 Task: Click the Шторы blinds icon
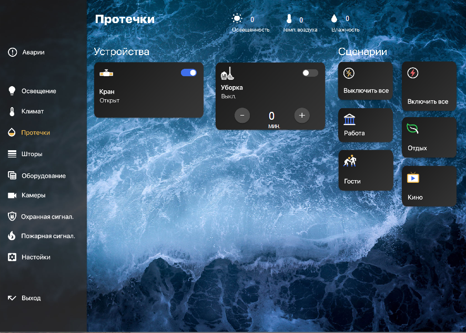pos(12,154)
